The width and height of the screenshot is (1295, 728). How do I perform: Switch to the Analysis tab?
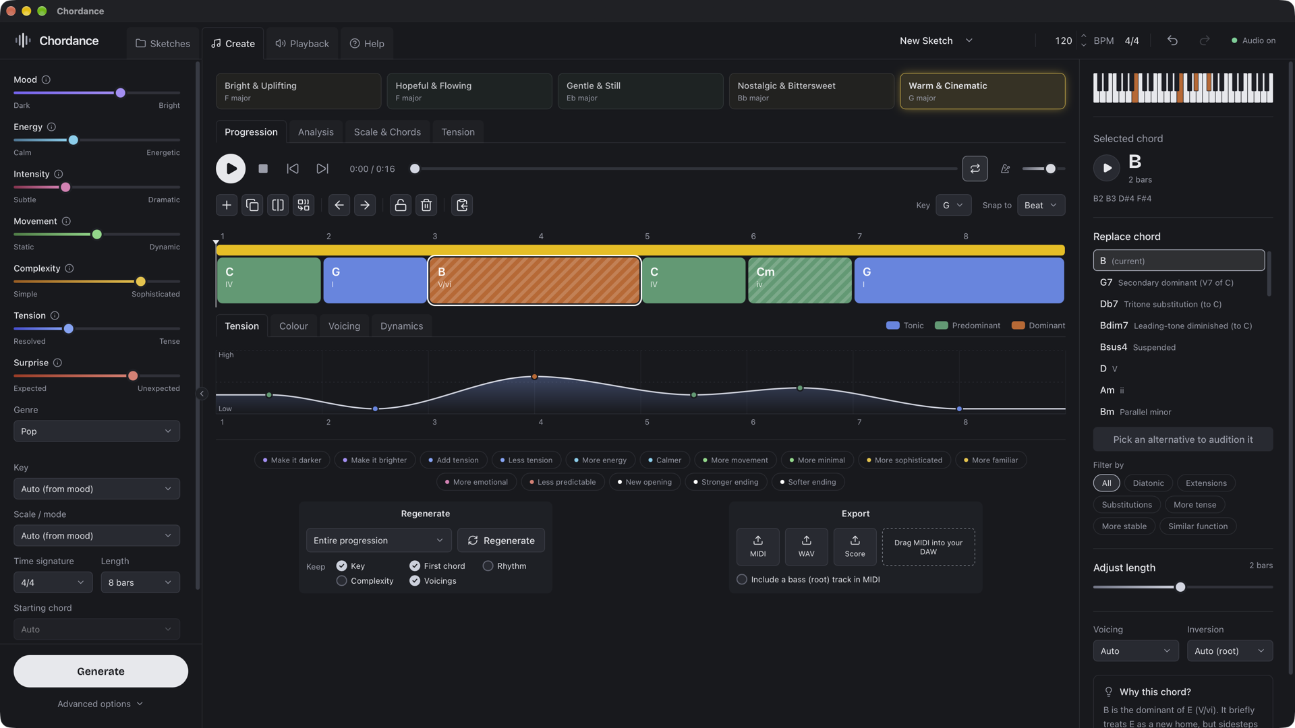(x=316, y=132)
